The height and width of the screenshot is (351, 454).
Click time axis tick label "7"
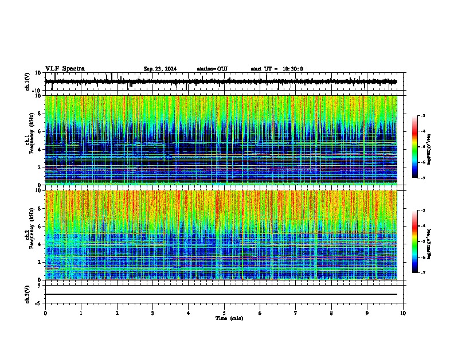tap(296, 313)
